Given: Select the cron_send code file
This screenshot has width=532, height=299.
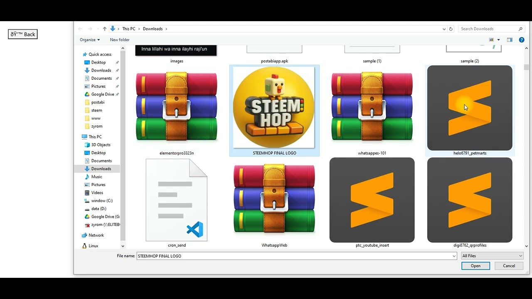Looking at the screenshot, I should click(x=177, y=203).
